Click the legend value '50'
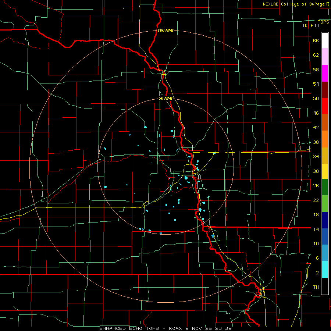331x331 pixels. click(316, 99)
